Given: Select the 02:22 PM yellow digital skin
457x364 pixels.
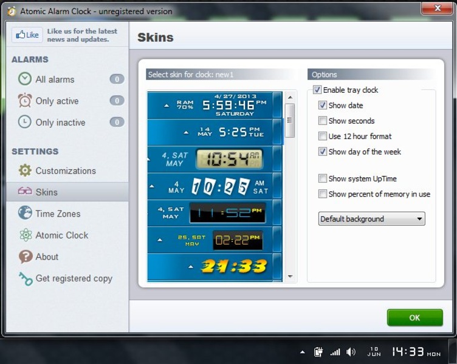Looking at the screenshot, I should pos(215,240).
